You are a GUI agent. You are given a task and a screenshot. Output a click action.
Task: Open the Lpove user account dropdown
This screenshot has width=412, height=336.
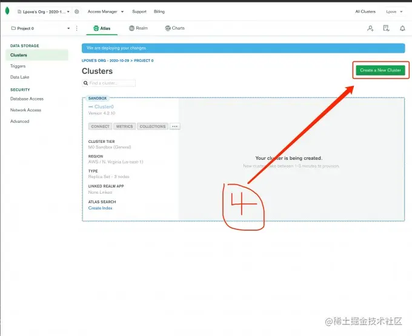[x=394, y=12]
